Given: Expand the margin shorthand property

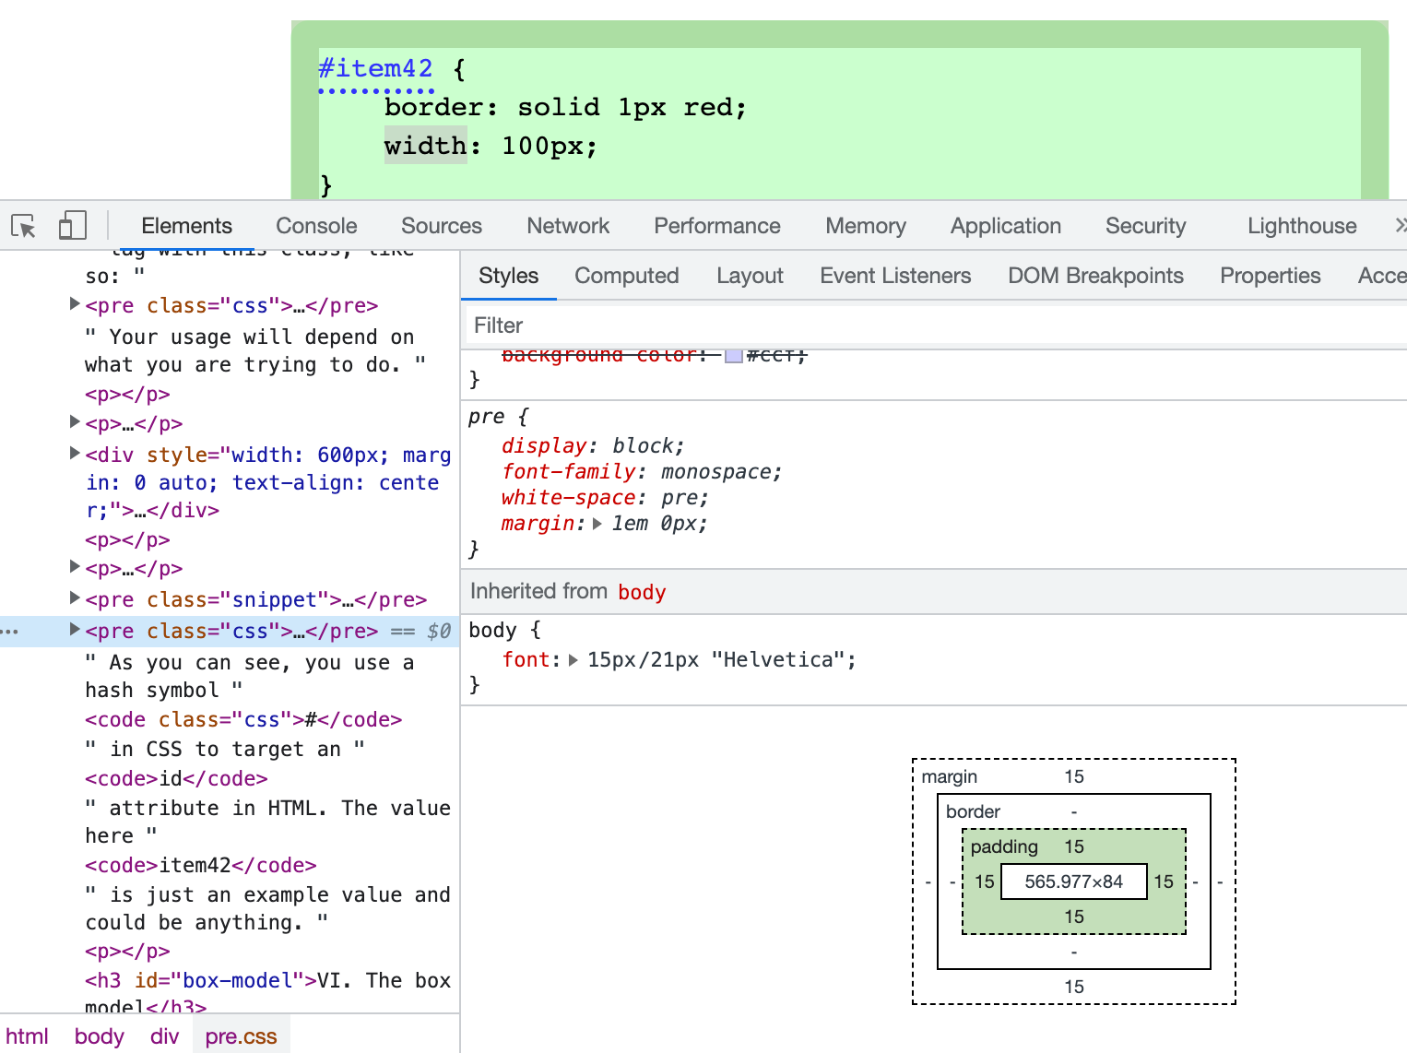Looking at the screenshot, I should [597, 524].
